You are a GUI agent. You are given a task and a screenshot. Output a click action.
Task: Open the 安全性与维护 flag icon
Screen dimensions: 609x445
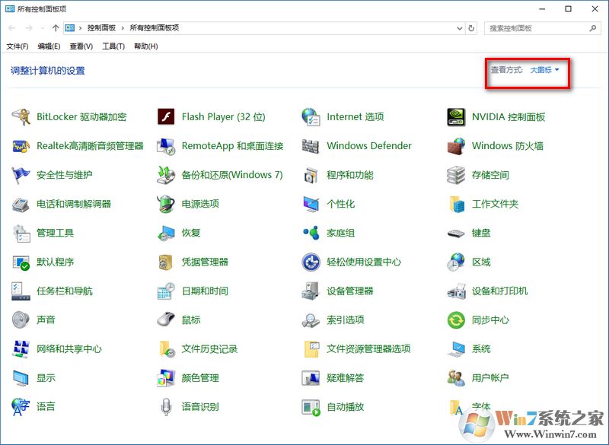pos(21,175)
